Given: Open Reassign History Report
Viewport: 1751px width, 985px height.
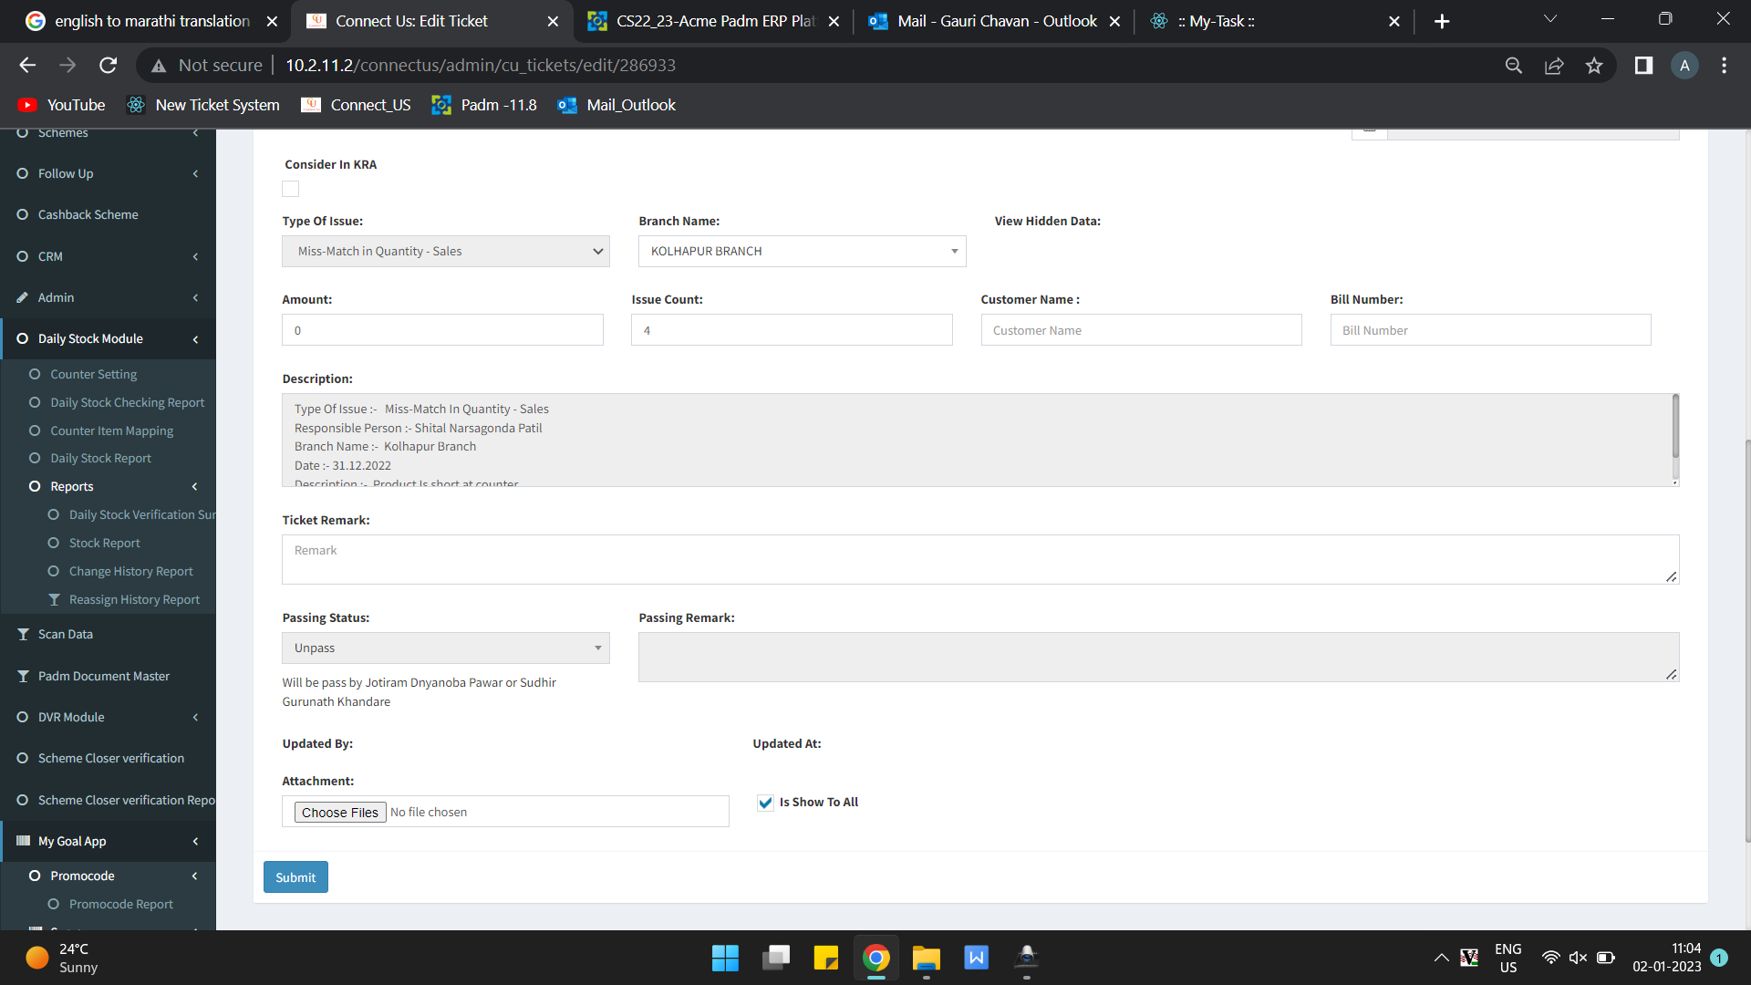Looking at the screenshot, I should 134,599.
